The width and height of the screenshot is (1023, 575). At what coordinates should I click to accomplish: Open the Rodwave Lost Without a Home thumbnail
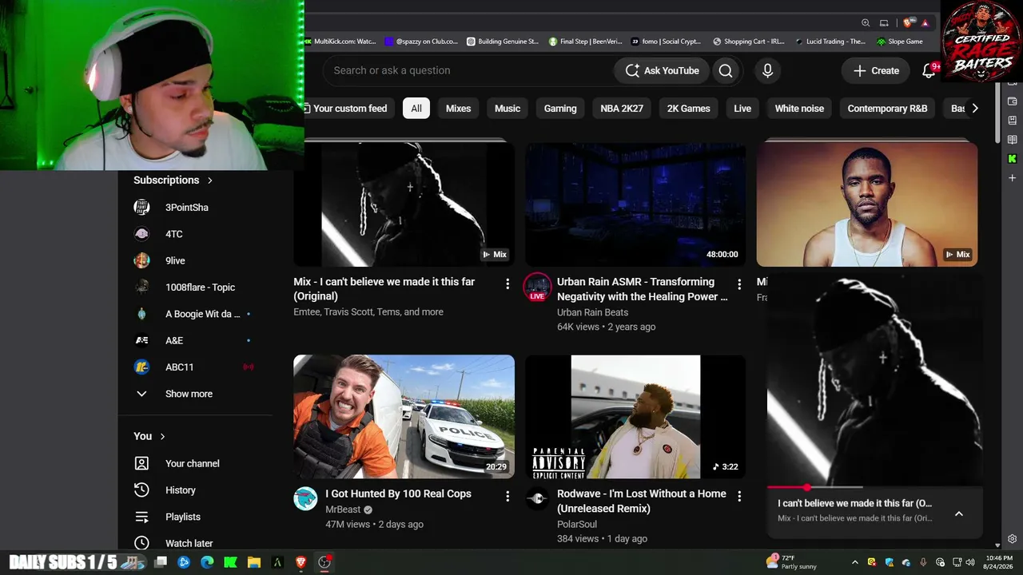click(635, 417)
